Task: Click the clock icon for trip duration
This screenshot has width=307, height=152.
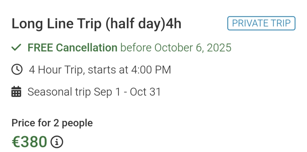Action: 17,70
